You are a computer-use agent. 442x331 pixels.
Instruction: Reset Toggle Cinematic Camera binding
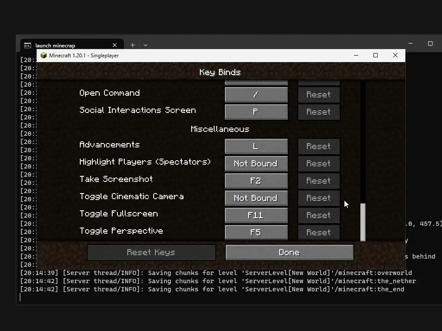319,198
